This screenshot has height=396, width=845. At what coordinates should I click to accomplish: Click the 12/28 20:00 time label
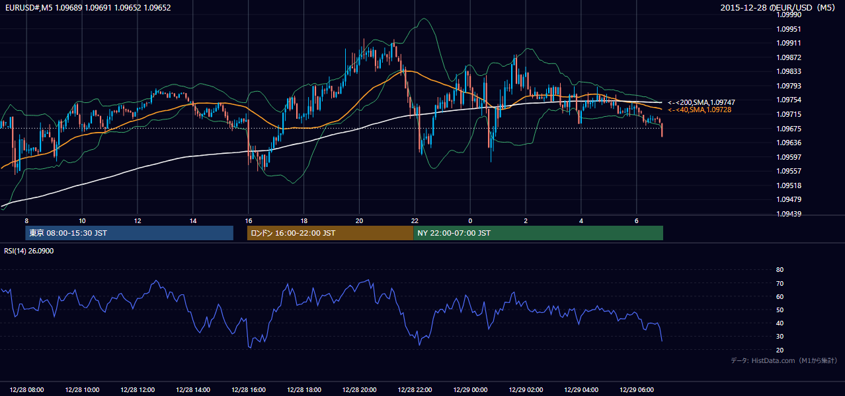point(359,389)
